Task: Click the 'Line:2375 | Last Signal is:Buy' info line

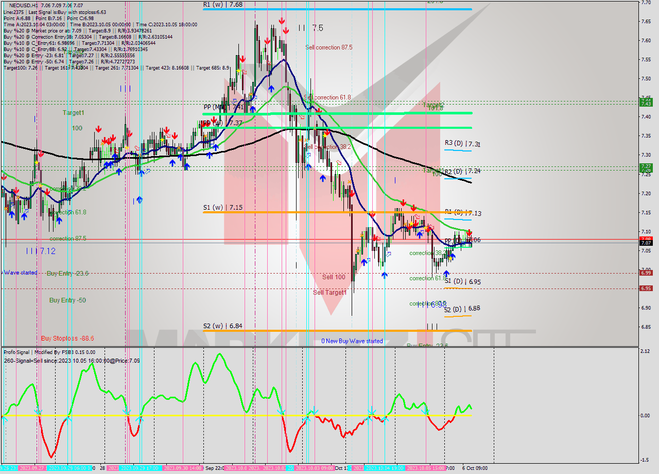Action: coord(55,12)
